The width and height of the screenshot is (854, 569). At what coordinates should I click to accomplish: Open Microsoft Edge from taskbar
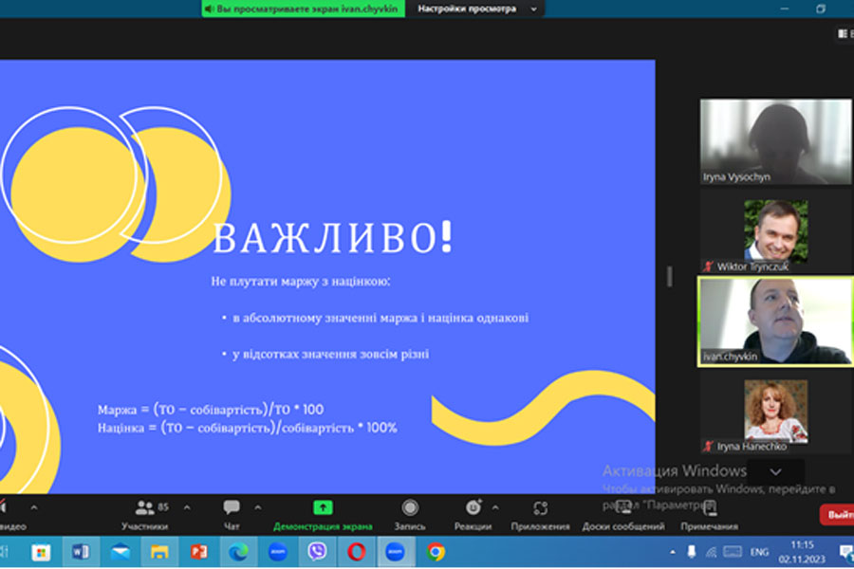tap(238, 552)
